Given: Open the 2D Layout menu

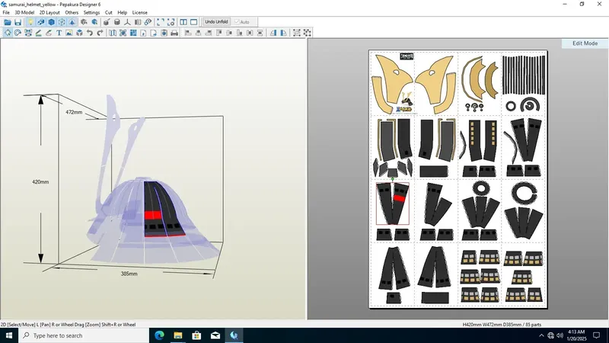Looking at the screenshot, I should coord(49,13).
